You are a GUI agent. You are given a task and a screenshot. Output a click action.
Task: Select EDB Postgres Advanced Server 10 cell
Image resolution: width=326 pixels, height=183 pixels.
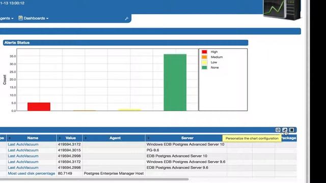point(186,156)
